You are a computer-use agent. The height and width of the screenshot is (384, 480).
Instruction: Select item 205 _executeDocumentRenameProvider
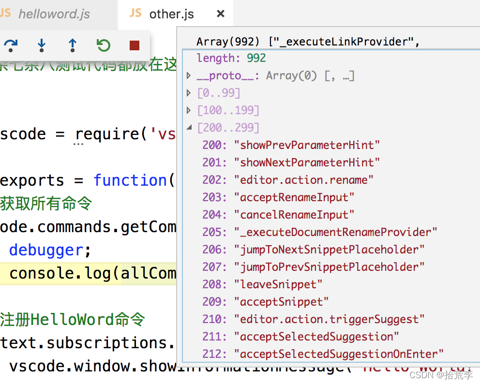(x=319, y=232)
